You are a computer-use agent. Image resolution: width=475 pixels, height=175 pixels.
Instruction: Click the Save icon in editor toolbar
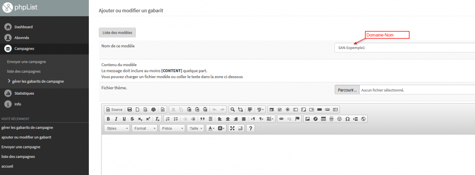point(129,109)
